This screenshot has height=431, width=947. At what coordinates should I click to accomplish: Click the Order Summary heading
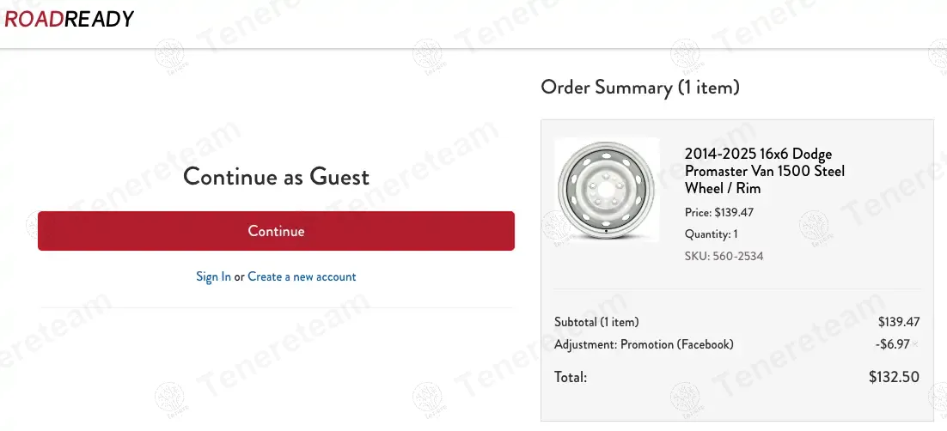pos(639,87)
